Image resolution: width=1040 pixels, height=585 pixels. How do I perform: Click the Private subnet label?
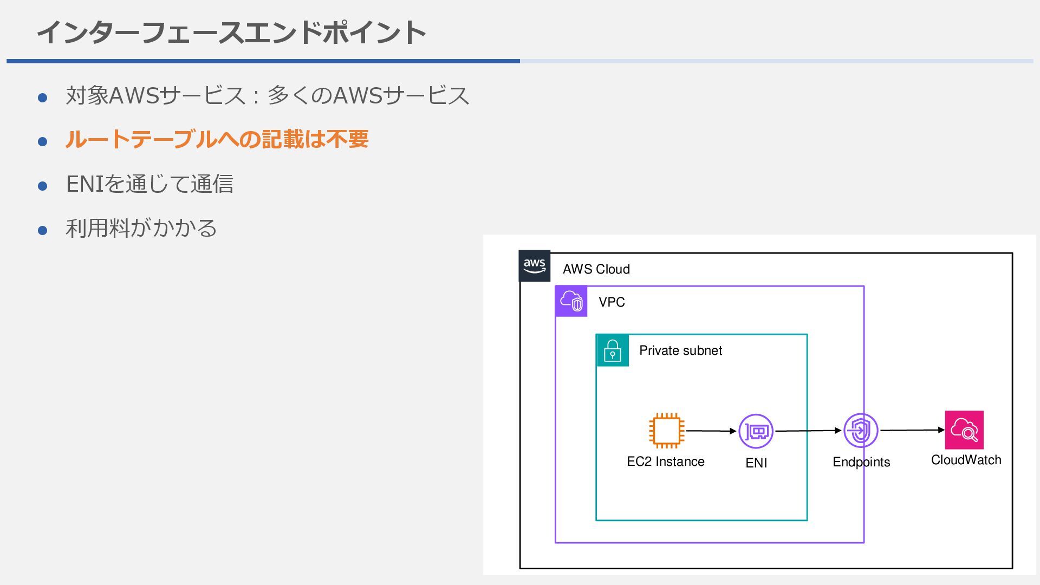point(681,350)
